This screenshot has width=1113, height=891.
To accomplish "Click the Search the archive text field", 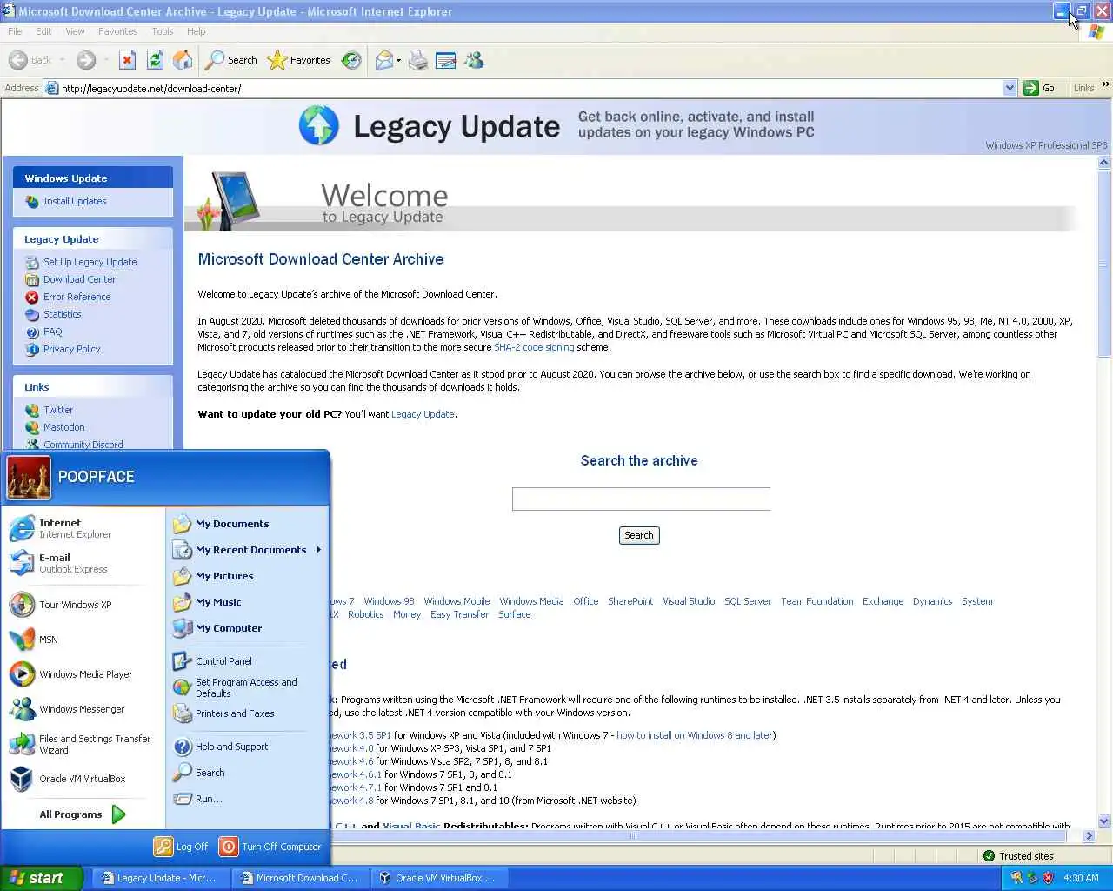I will 641,499.
